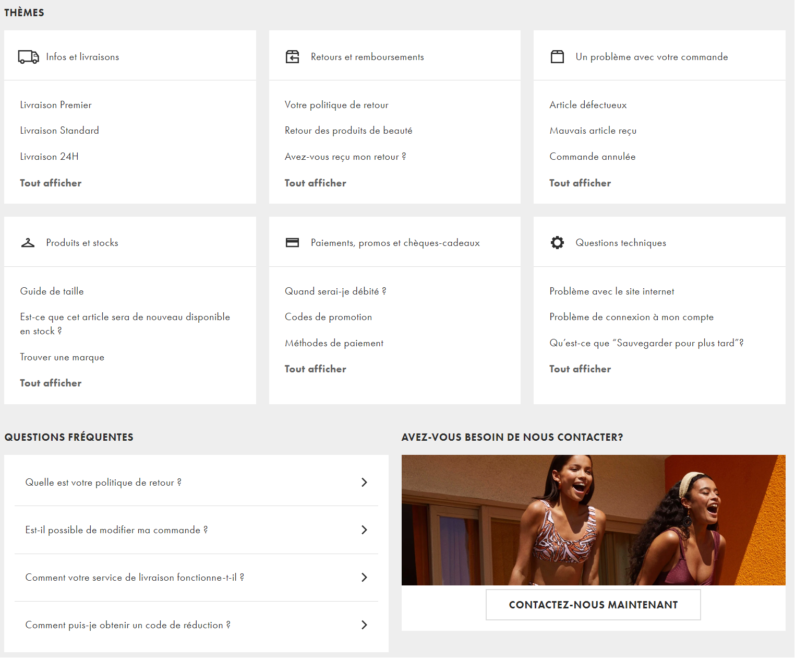
Task: Select Trouver une marque
Action: pos(62,357)
